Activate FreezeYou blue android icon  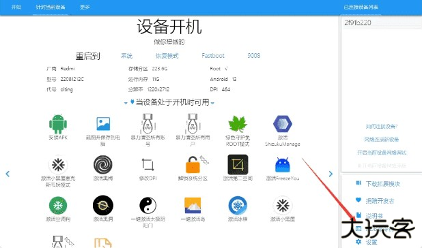pyautogui.click(x=283, y=164)
